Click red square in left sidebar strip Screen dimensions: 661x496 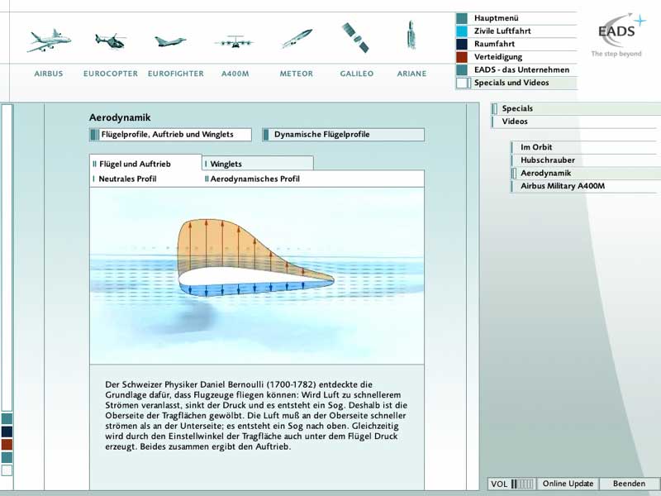[7, 445]
